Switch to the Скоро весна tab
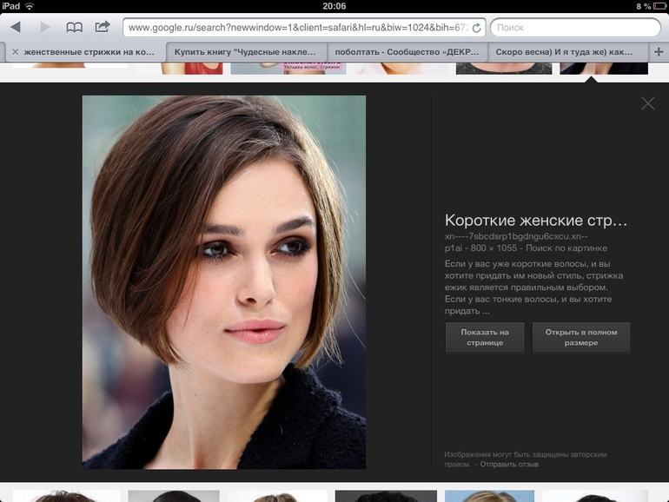Image resolution: width=669 pixels, height=502 pixels. point(565,52)
